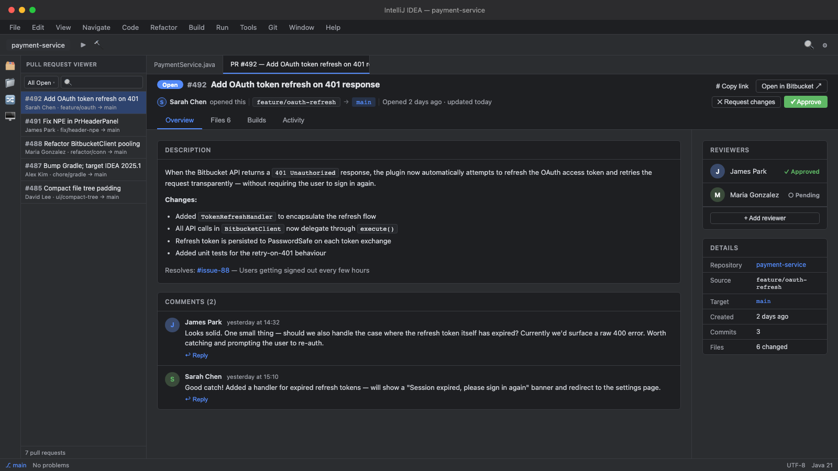
Task: Click the pull request search field
Action: [x=102, y=82]
